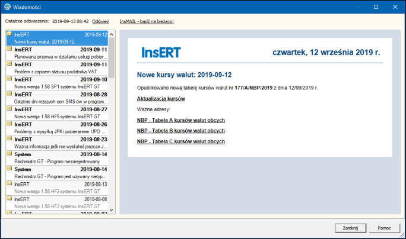
Task: Click the message list scrollbar thumb
Action: 112,58
